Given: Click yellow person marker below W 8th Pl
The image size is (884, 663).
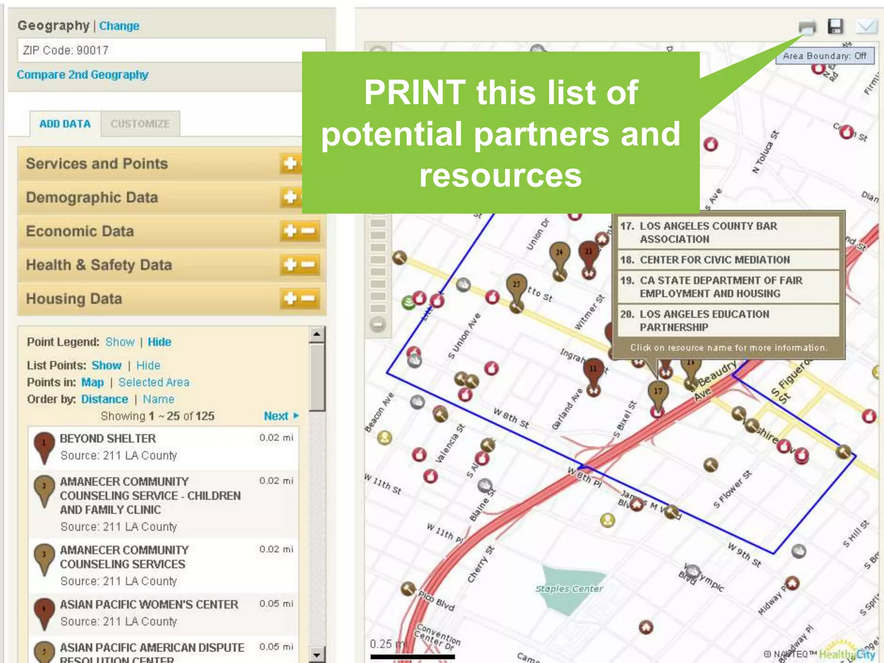Looking at the screenshot, I should (x=608, y=520).
